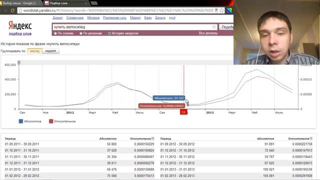
Task: Click the row '01.09.2012 - 30.09.2012'
Action: coord(236,144)
